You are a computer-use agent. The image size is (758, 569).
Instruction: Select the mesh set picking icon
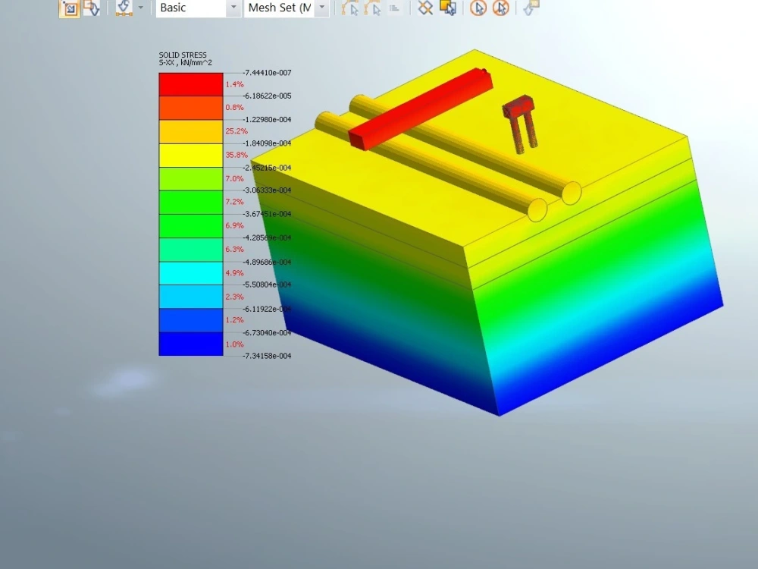click(448, 8)
